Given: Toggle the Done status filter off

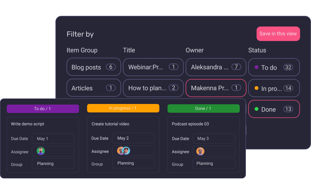Looking at the screenshot, I should 274,109.
